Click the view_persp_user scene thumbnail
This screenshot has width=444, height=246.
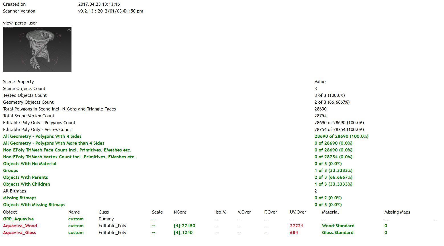(x=37, y=50)
